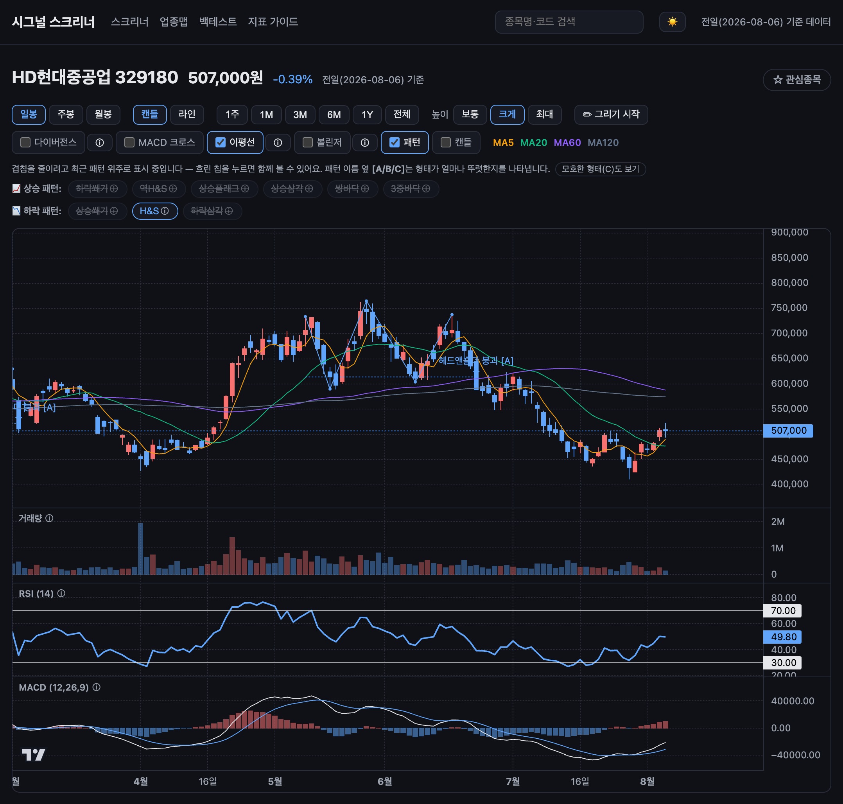Enable the 볼린저 bands checkbox

(x=307, y=142)
